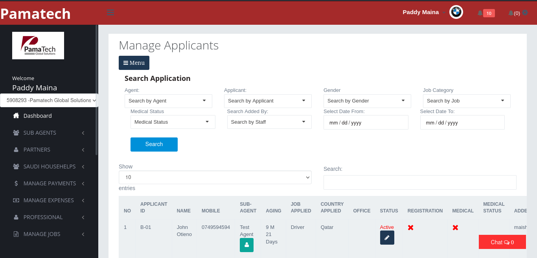Open the Search by Agent dropdown
537x258 pixels.
click(x=168, y=101)
